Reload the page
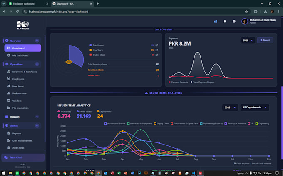This screenshot has width=283, height=176. [x=17, y=12]
